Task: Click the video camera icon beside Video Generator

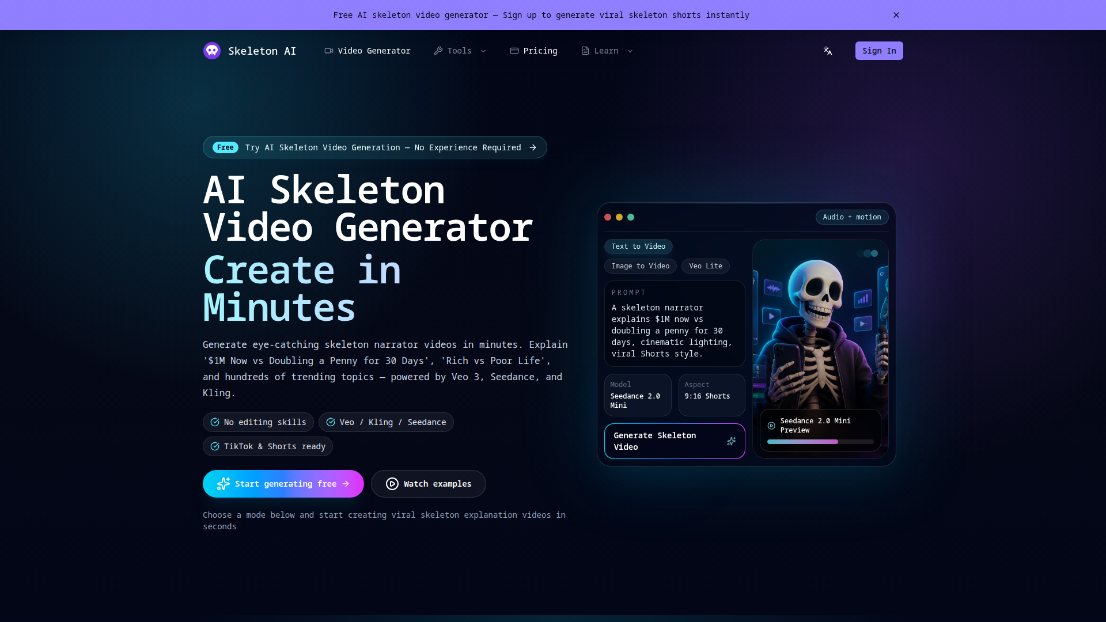Action: tap(329, 51)
